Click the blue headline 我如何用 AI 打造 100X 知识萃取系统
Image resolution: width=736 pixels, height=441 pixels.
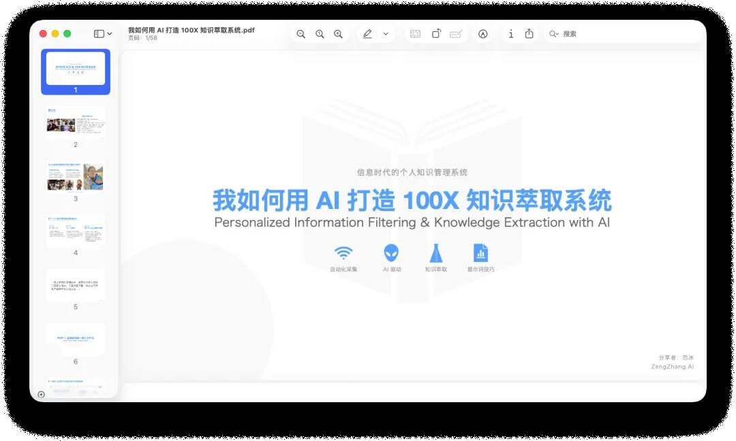click(412, 200)
